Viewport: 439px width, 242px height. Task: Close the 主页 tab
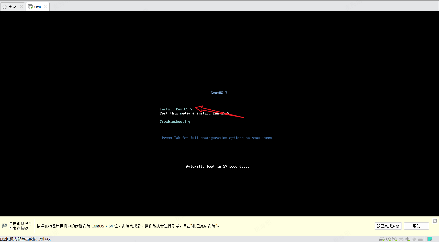pyautogui.click(x=21, y=7)
